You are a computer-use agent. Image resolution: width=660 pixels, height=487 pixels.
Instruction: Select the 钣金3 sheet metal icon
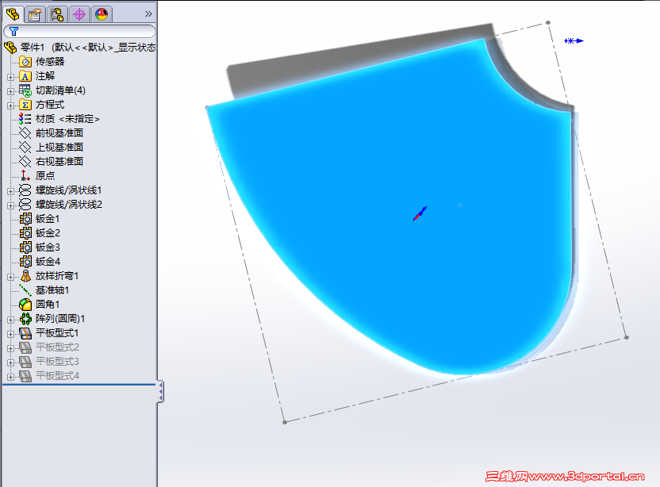click(25, 247)
